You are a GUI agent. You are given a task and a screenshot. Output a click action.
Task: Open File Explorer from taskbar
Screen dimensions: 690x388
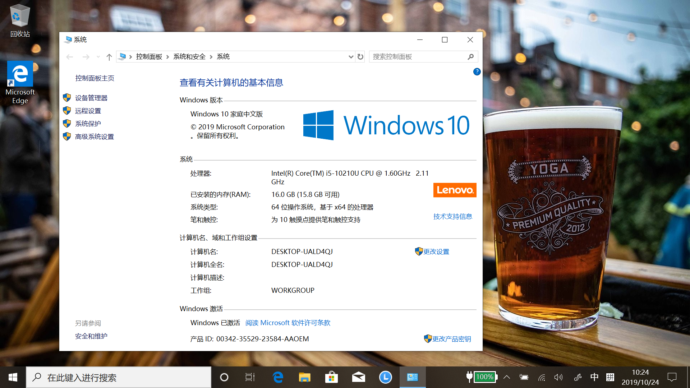[x=304, y=377]
